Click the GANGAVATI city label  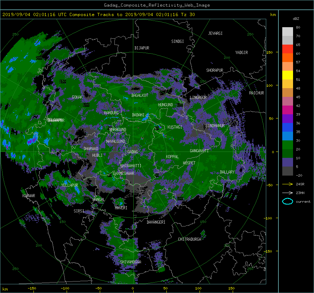(x=199, y=151)
